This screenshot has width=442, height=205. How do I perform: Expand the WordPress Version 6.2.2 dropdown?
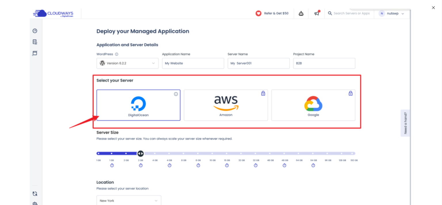[x=127, y=63]
